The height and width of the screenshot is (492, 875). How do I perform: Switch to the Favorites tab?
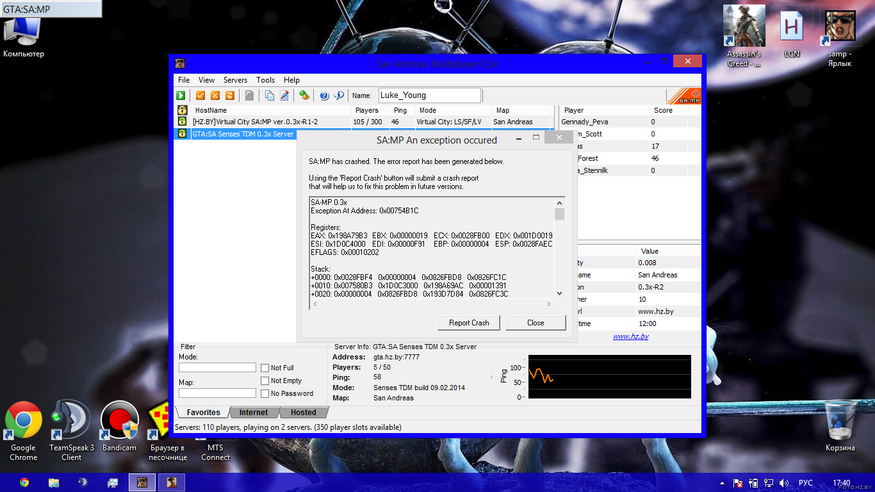click(x=203, y=413)
